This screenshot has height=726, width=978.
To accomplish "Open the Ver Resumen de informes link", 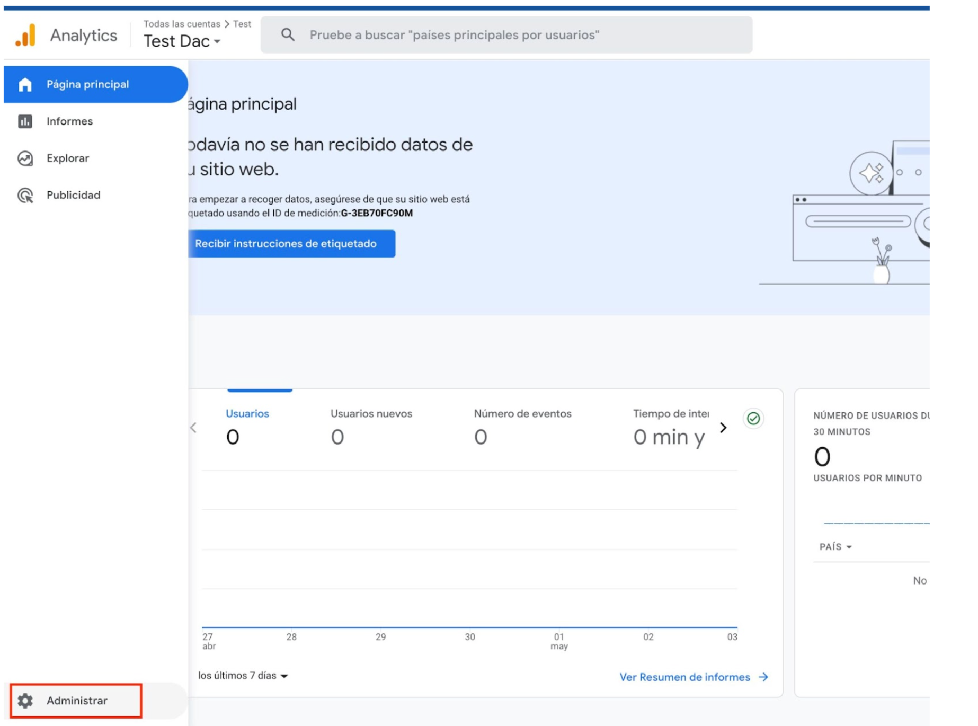I will (x=684, y=677).
